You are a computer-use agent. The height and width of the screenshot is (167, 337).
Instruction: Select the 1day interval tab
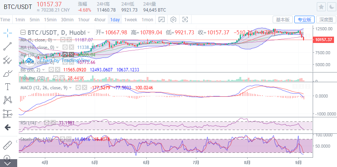tap(115, 20)
